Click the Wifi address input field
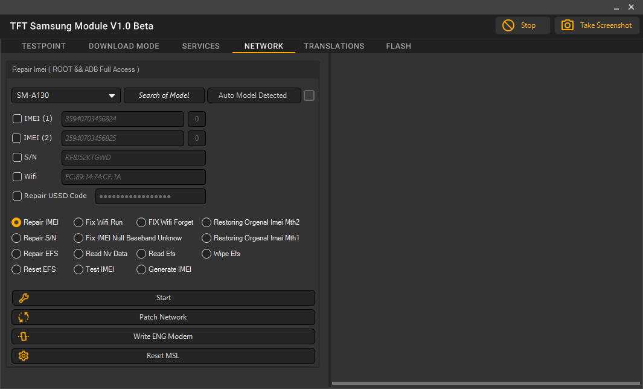Viewport: 643px width, 389px height. click(x=133, y=176)
